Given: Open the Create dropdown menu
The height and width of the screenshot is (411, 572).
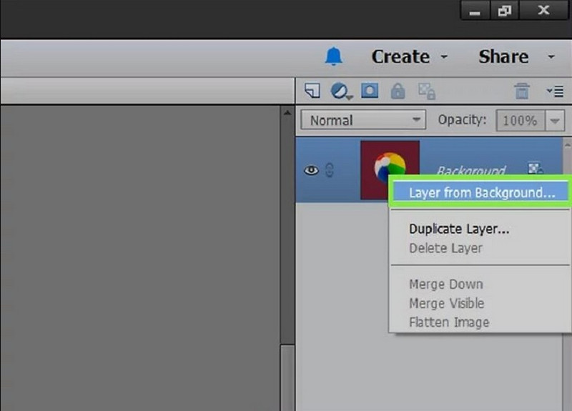Looking at the screenshot, I should click(x=410, y=57).
